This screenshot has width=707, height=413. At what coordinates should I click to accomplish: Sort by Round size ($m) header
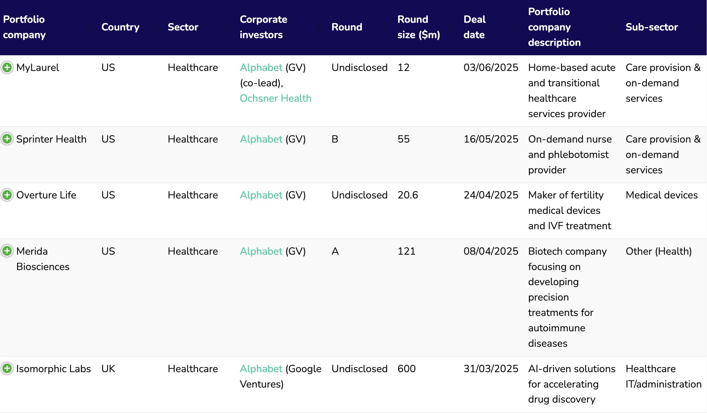click(418, 27)
